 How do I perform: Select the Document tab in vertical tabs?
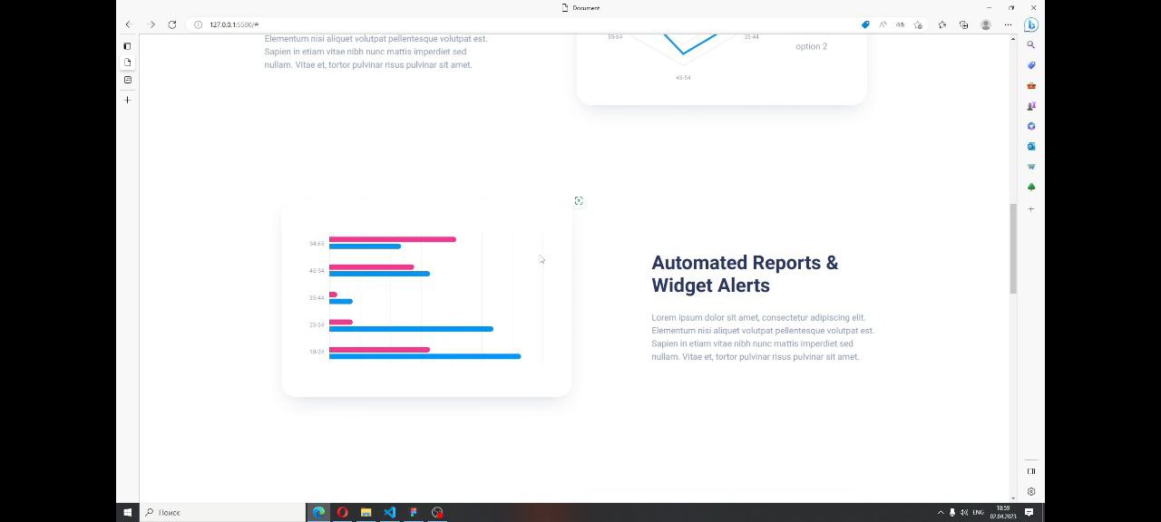127,63
